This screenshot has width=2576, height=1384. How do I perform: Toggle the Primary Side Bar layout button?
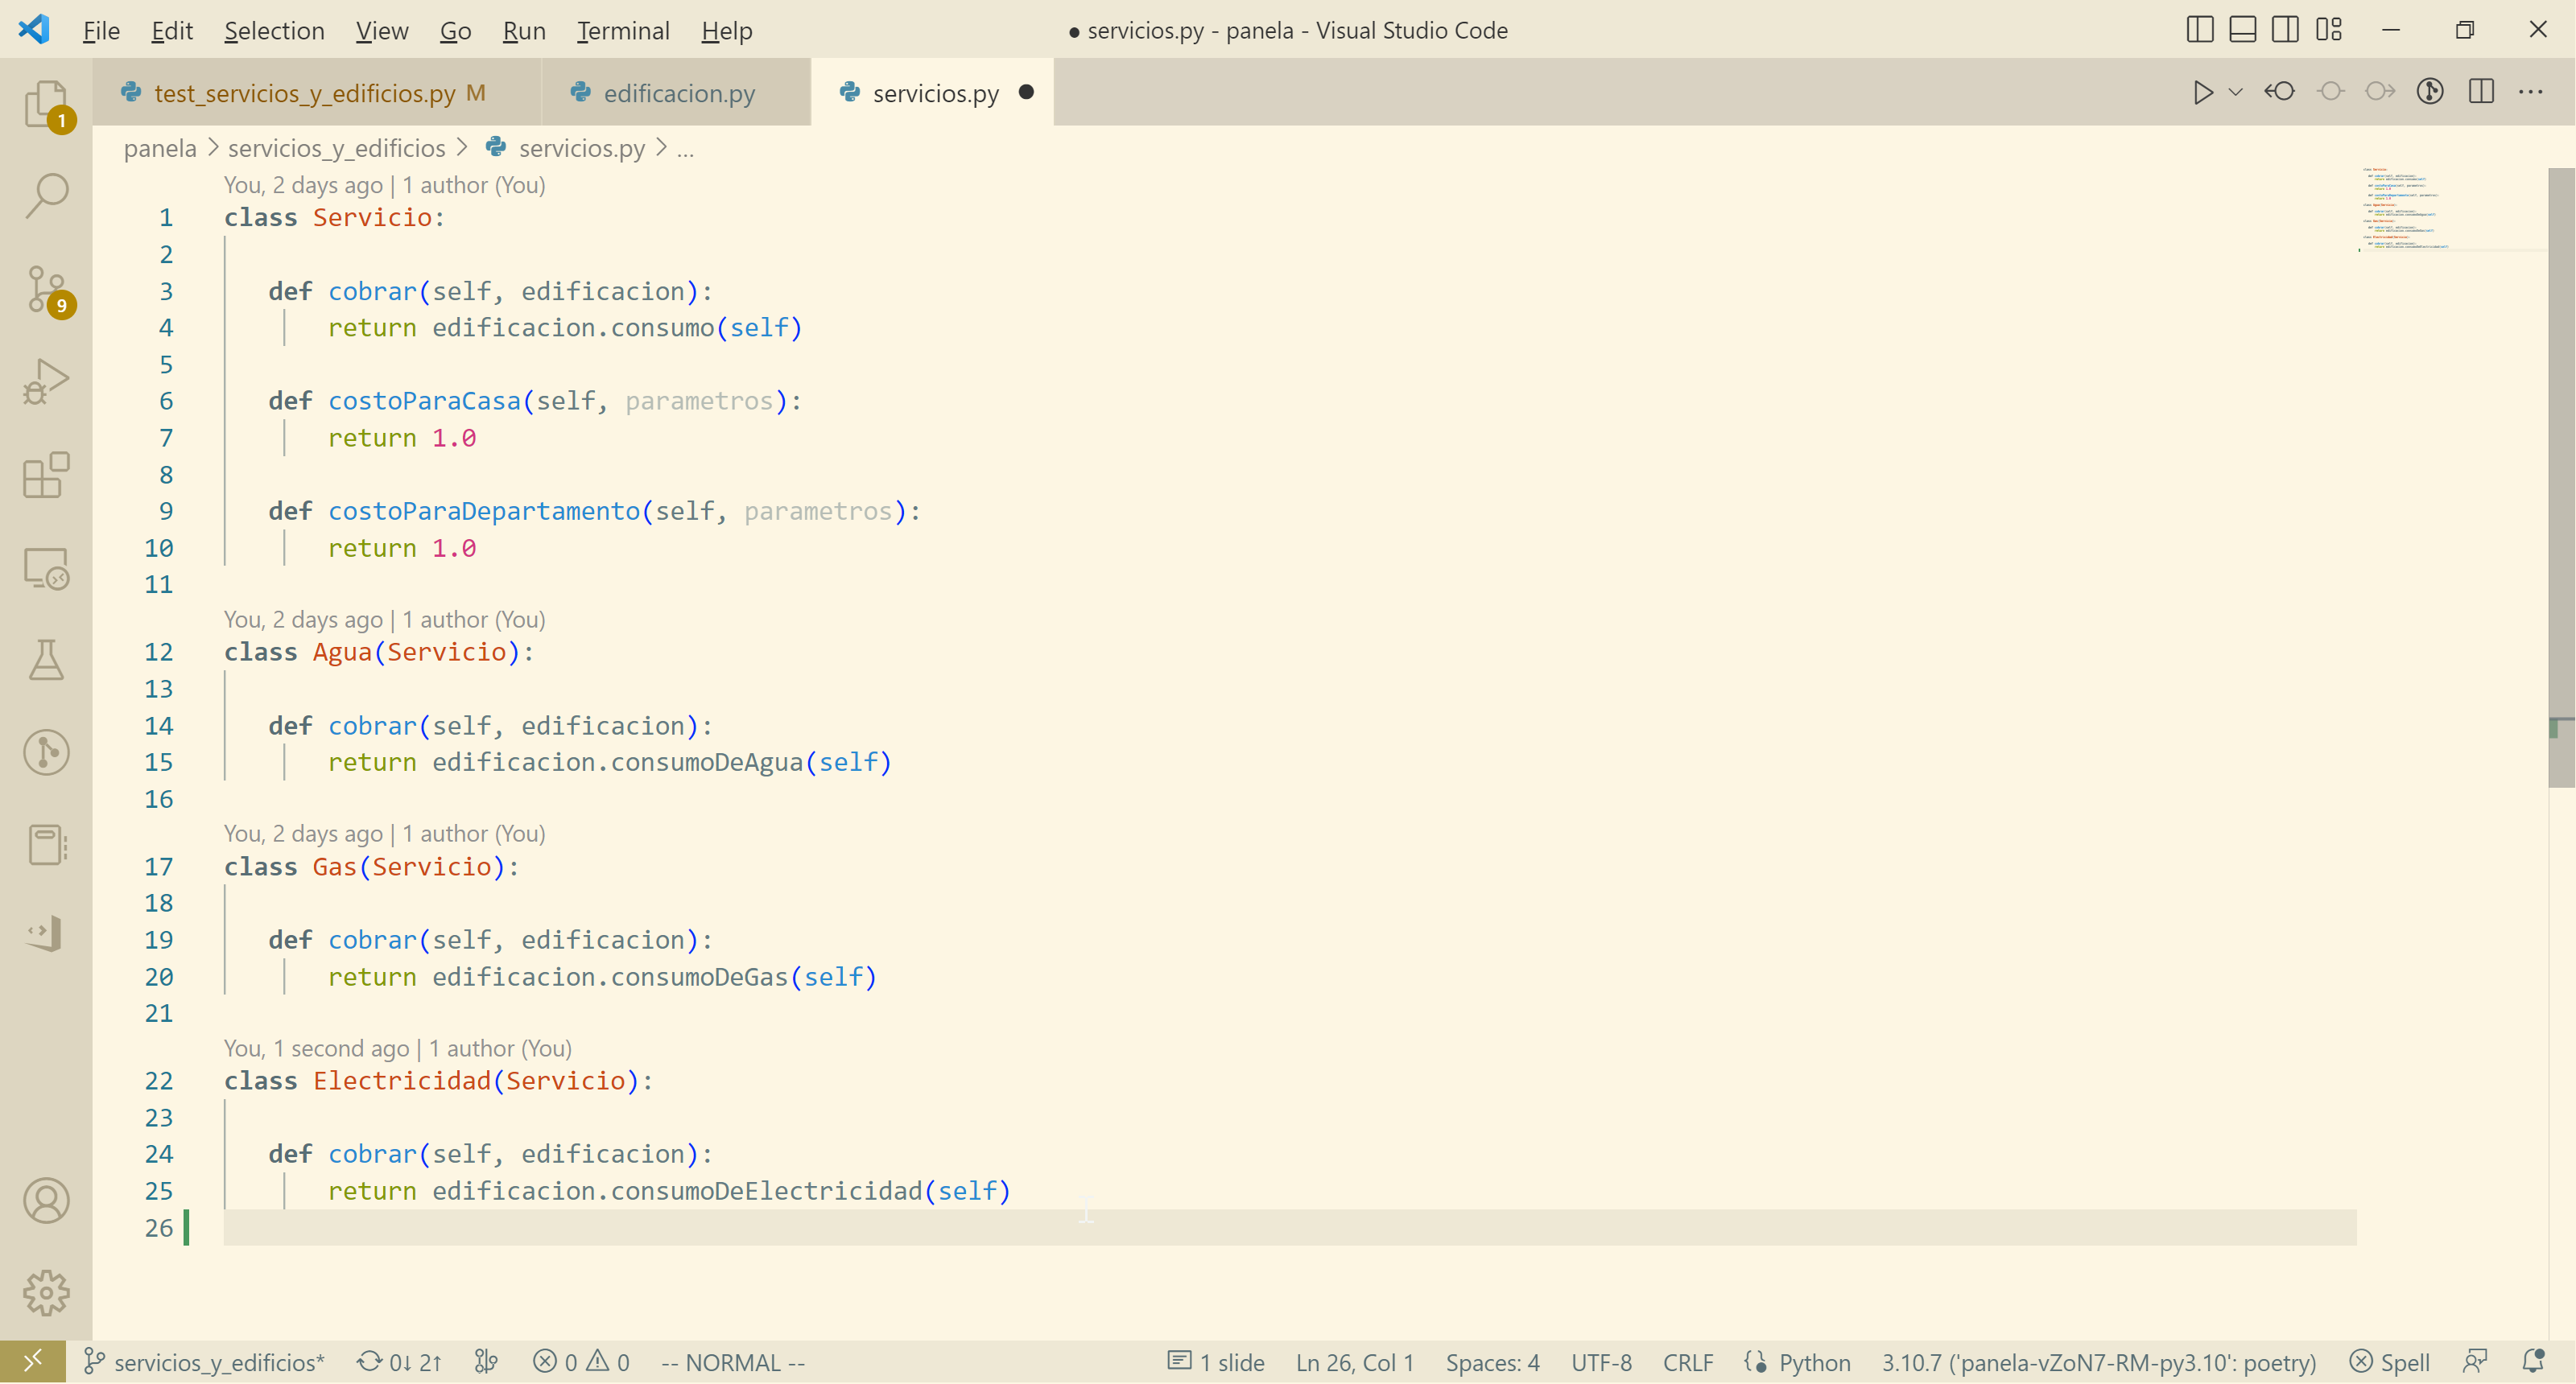(2200, 30)
